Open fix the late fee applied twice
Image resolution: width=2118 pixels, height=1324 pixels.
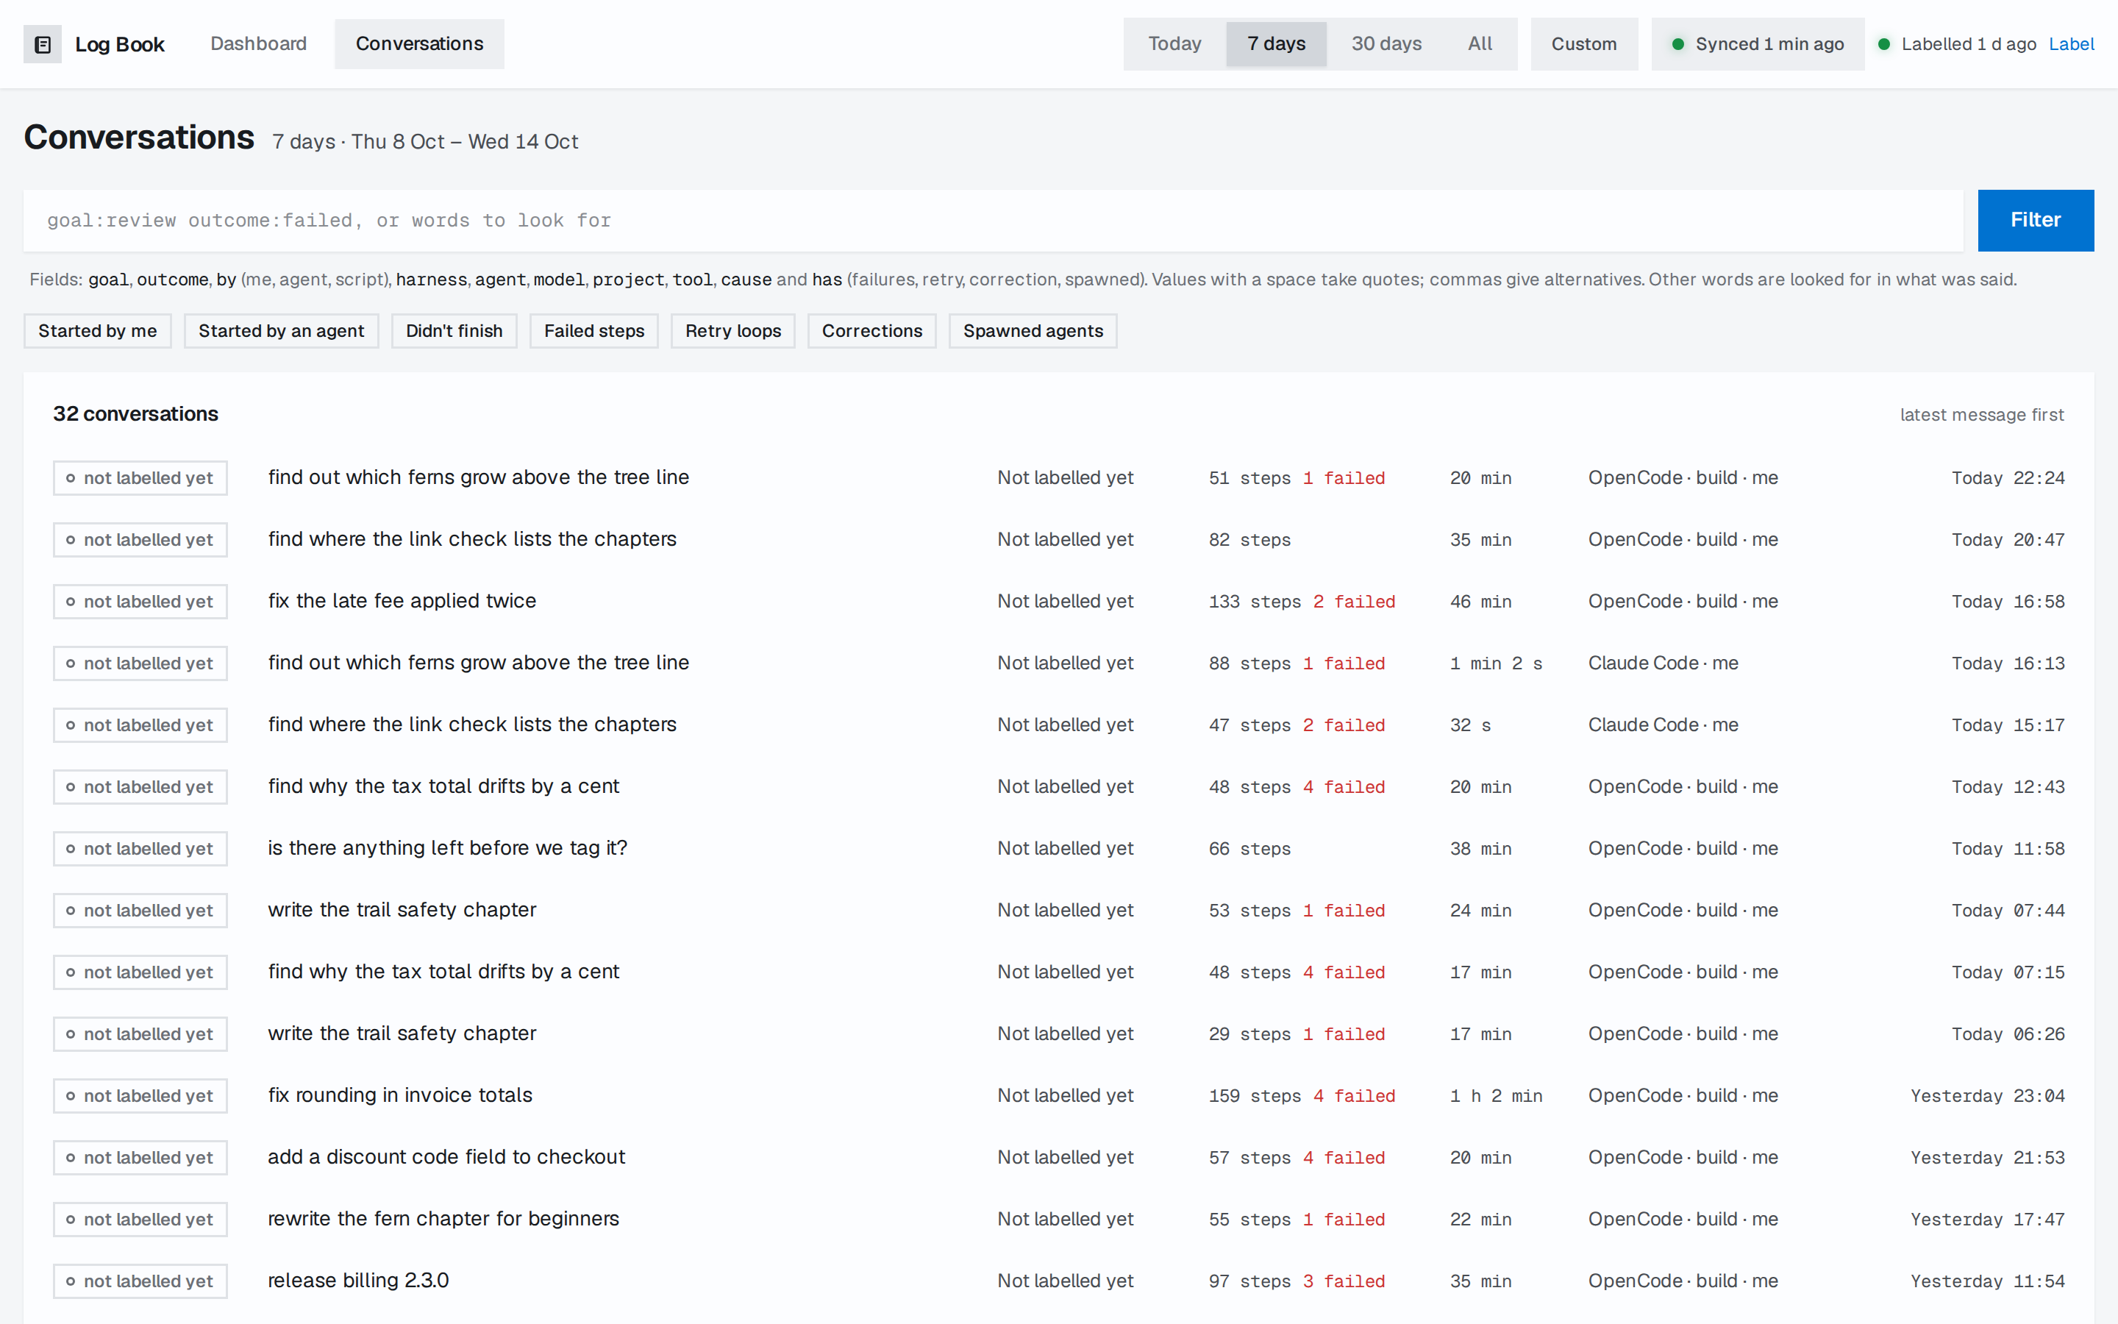pyautogui.click(x=1059, y=602)
